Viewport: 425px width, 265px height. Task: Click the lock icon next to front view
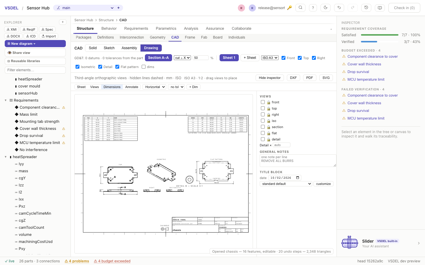click(x=269, y=102)
